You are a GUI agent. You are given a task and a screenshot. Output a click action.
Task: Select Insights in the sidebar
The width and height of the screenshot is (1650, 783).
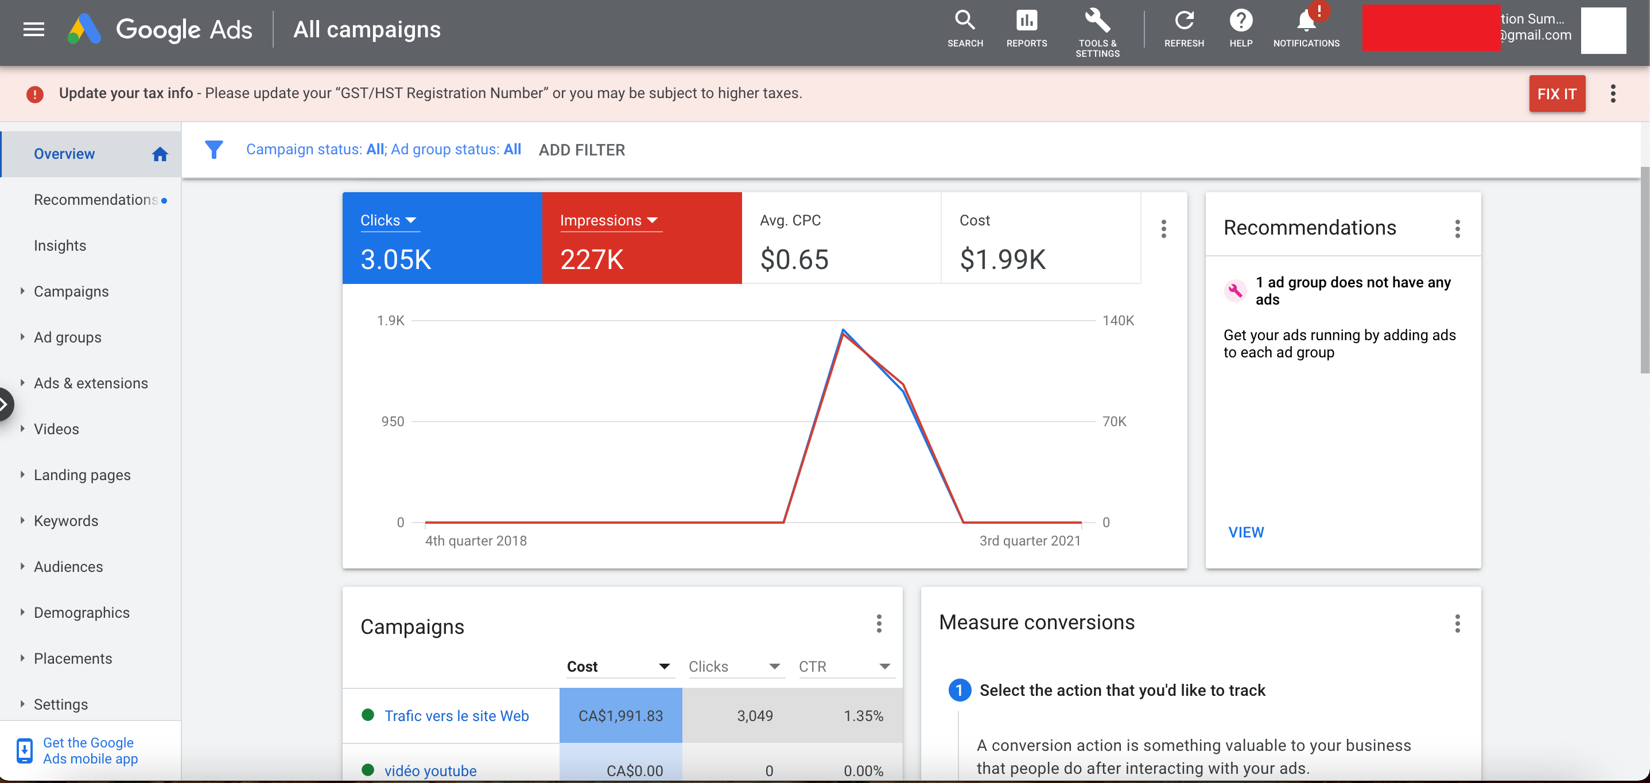(60, 245)
